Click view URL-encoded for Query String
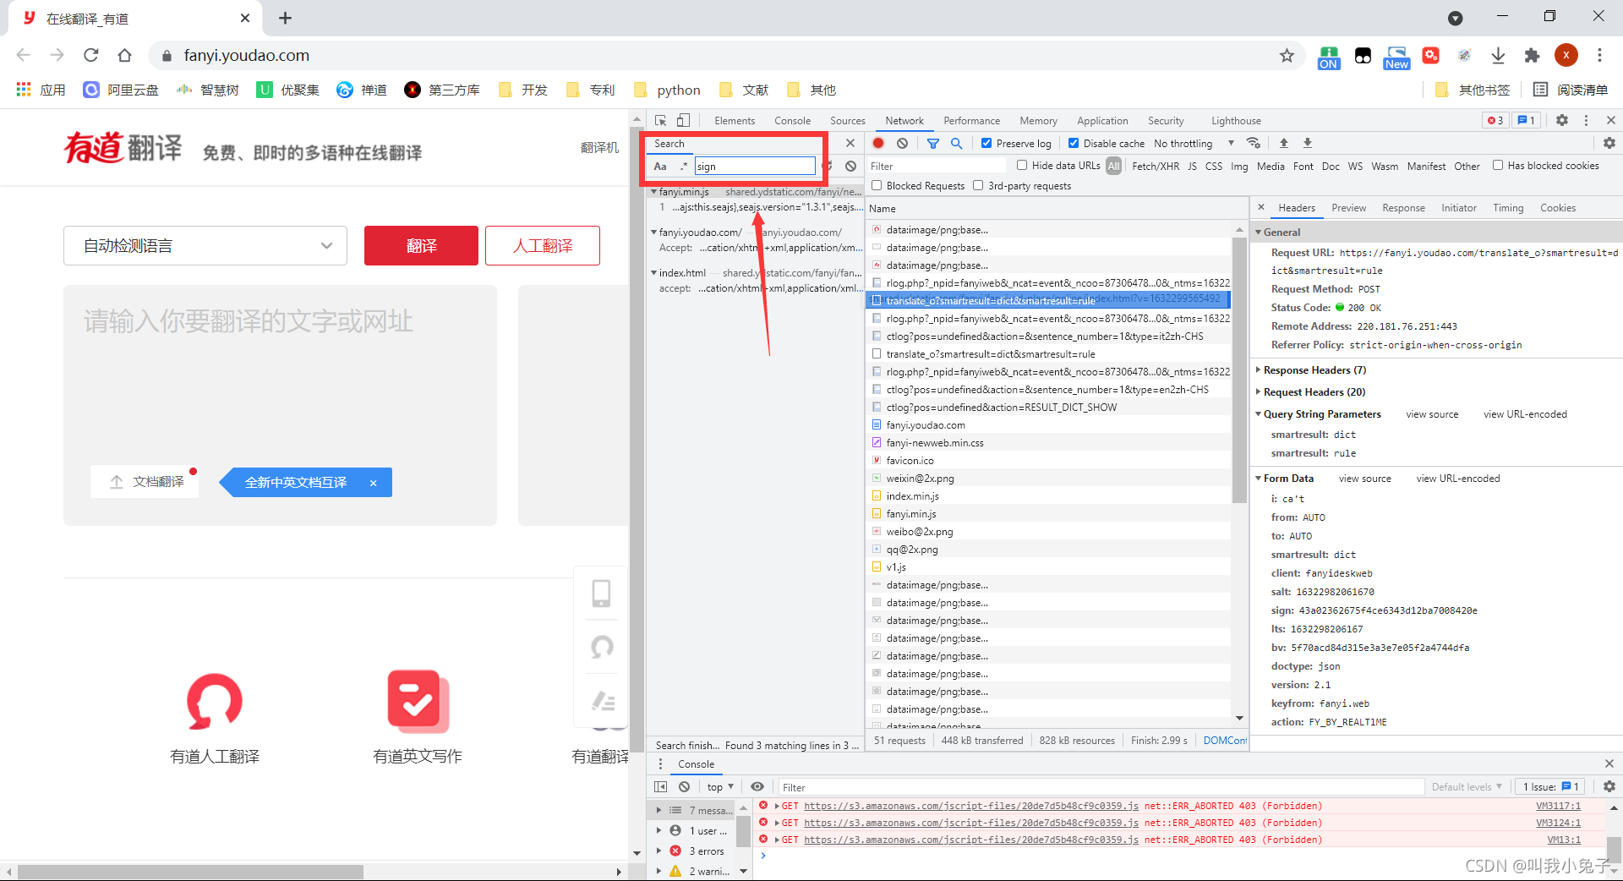 (x=1525, y=414)
